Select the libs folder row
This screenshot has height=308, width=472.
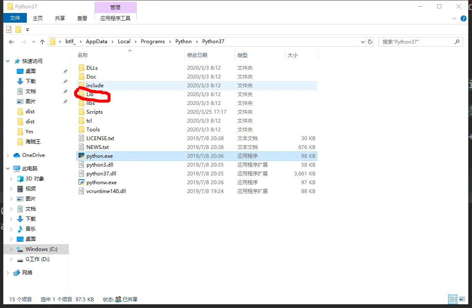click(197, 103)
